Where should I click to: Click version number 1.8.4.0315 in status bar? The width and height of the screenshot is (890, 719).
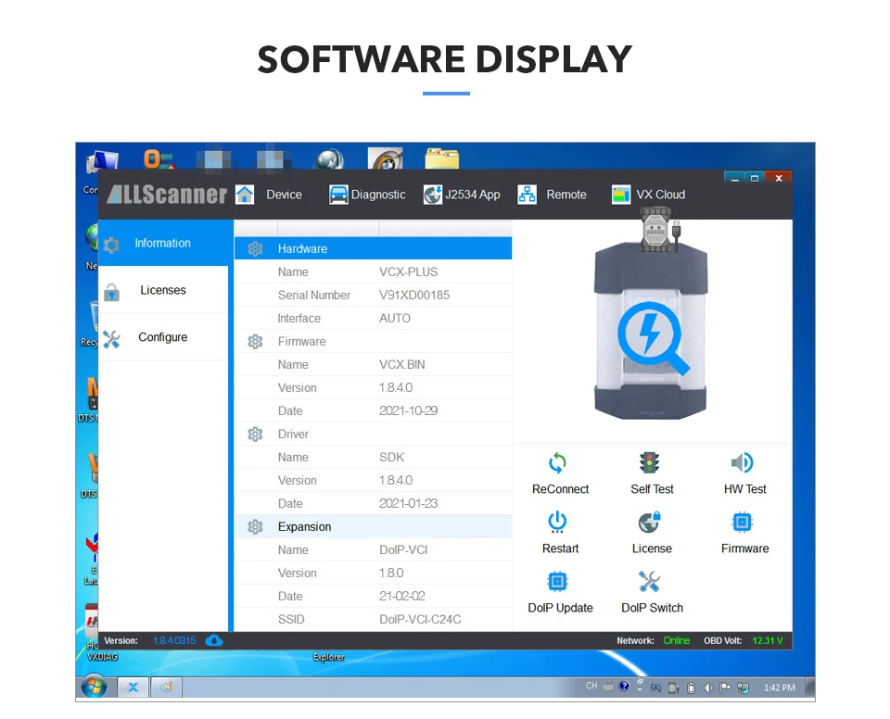click(x=174, y=640)
